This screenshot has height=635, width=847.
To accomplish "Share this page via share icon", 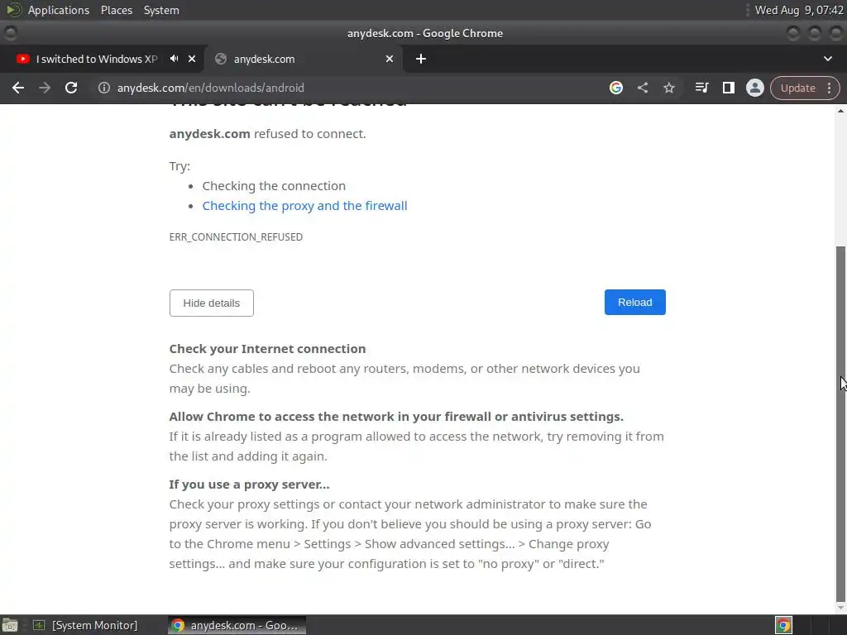I will (642, 88).
